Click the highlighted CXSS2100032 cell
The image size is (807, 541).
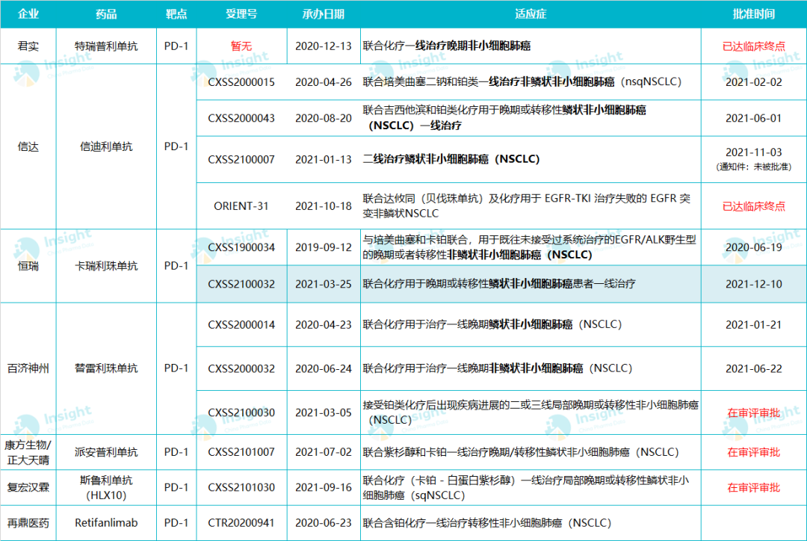(241, 284)
